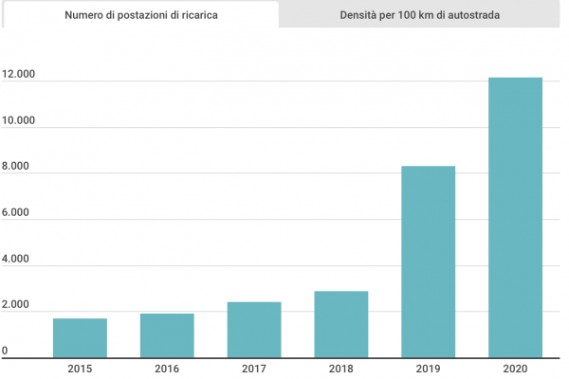Click the 2015 bar in the chart
Screen dimensions: 569x379
(80, 338)
